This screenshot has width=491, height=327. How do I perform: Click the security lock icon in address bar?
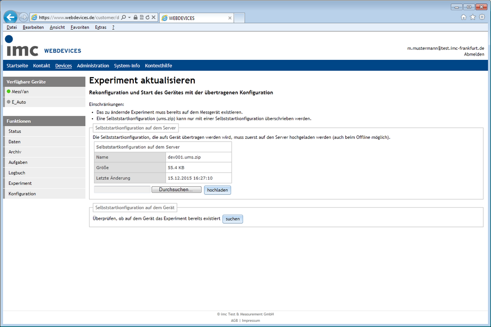pyautogui.click(x=136, y=17)
